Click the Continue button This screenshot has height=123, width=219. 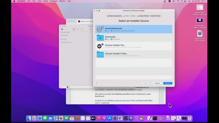point(168,83)
